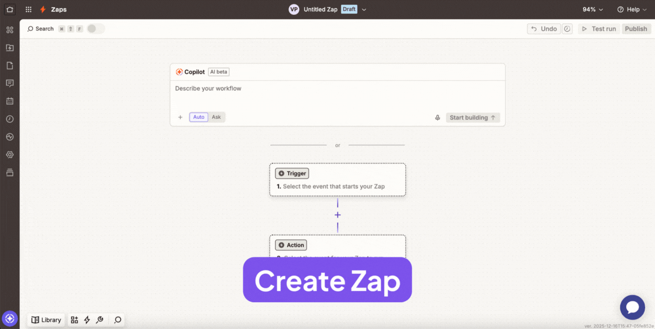Click the clock history icon in left sidebar
655x329 pixels.
(10, 119)
